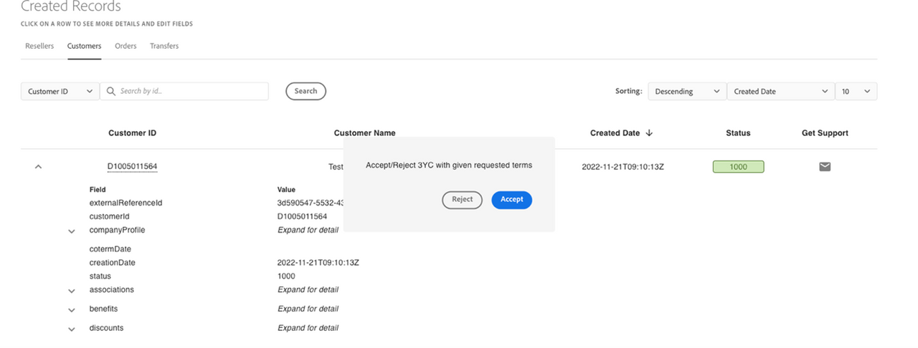Open the Descending sort order dropdown
Screen dimensions: 918x348
686,92
